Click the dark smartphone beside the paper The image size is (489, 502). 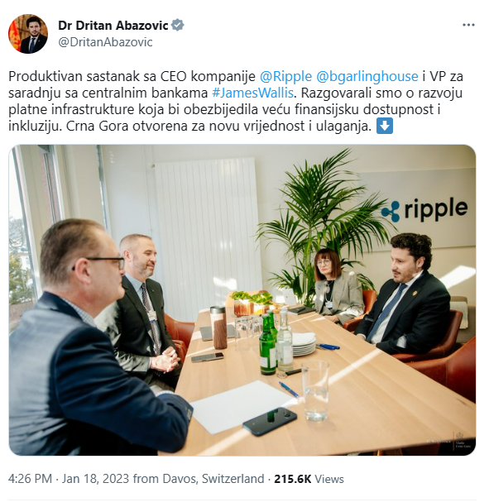coord(270,421)
